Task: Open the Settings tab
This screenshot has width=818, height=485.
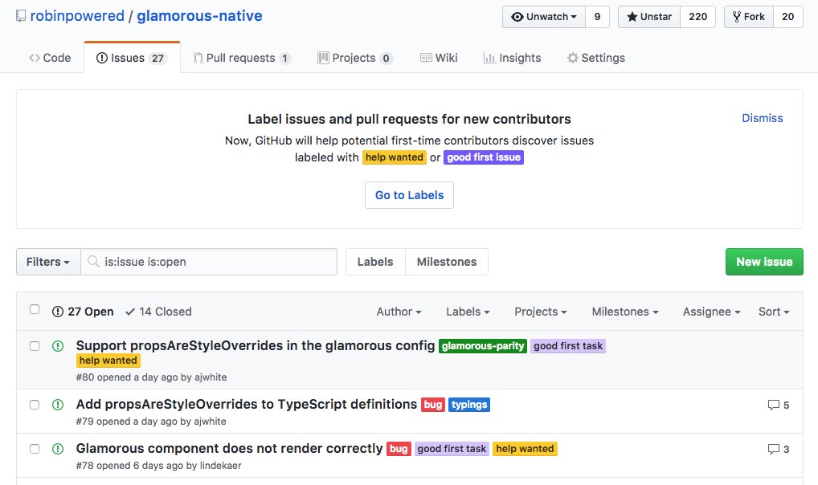Action: 595,58
